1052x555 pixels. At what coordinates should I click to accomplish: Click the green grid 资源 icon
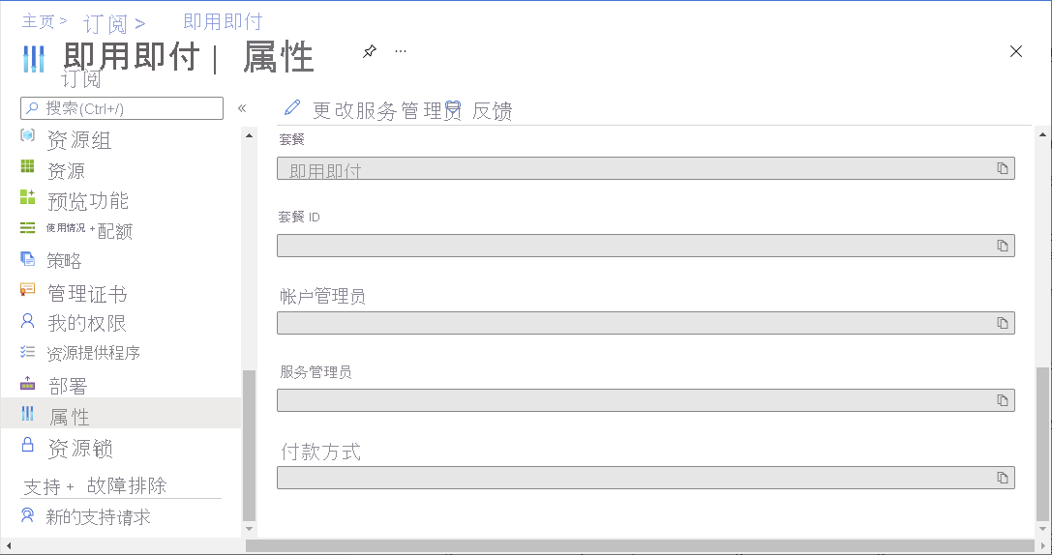[x=27, y=166]
